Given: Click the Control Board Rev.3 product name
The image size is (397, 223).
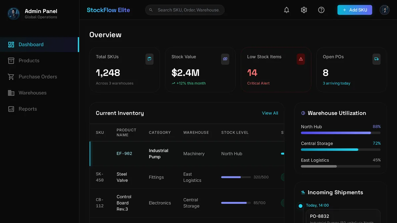Looking at the screenshot, I should click(x=124, y=203).
